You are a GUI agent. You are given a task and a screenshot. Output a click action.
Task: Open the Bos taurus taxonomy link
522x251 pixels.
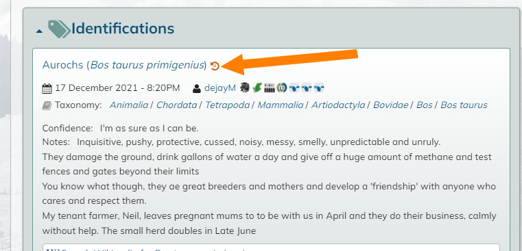point(464,105)
